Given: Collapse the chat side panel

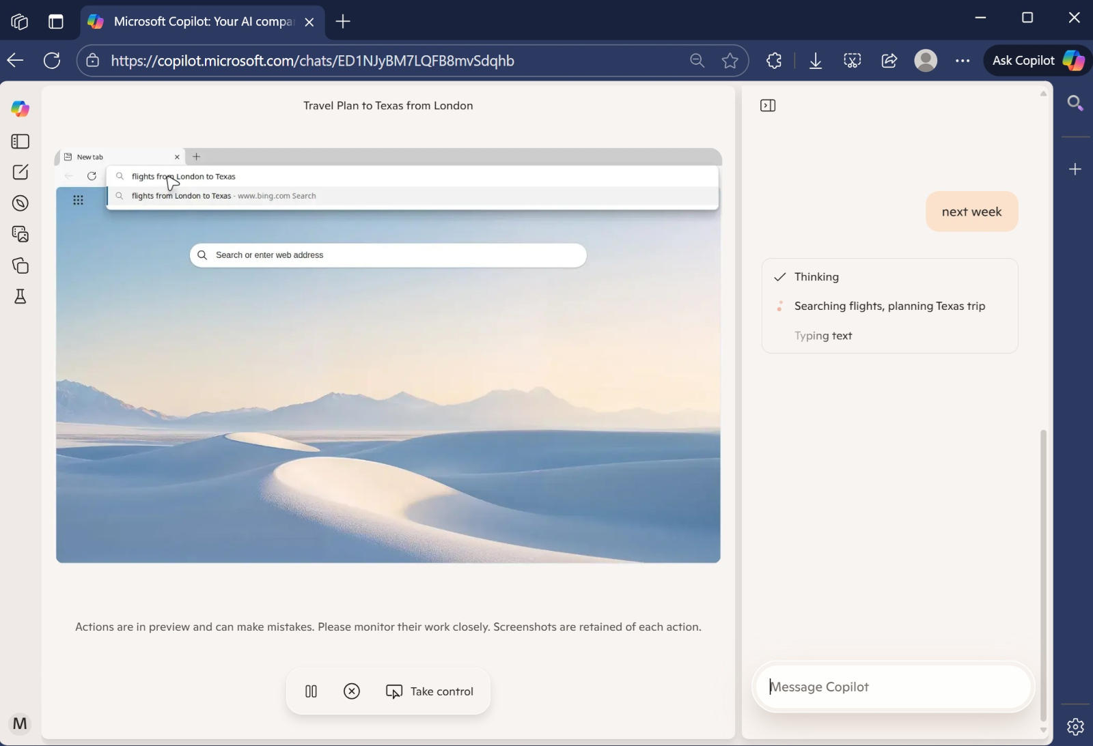Looking at the screenshot, I should (768, 106).
